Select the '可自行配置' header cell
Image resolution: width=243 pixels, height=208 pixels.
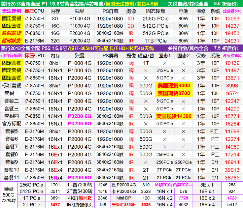pos(12,55)
